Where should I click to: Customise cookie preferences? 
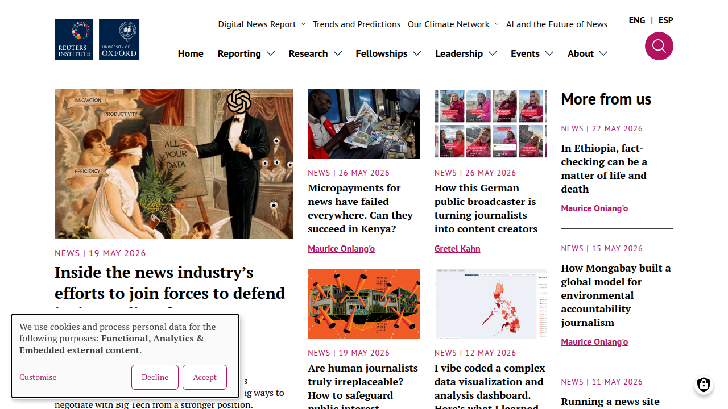click(x=38, y=377)
